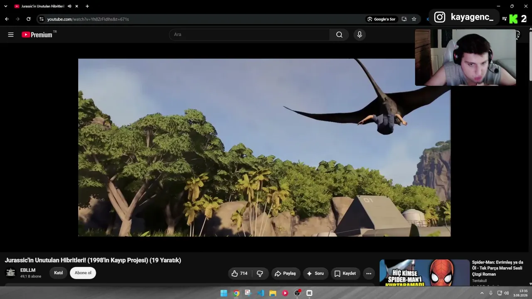Open the EBLLM channel avatar

[x=11, y=273]
